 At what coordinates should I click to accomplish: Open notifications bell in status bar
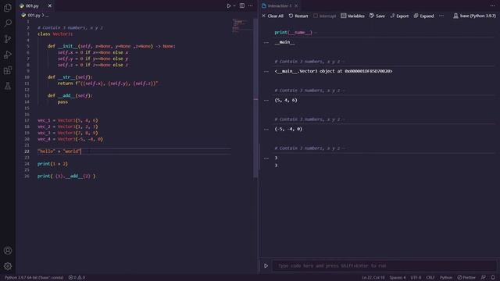click(493, 278)
